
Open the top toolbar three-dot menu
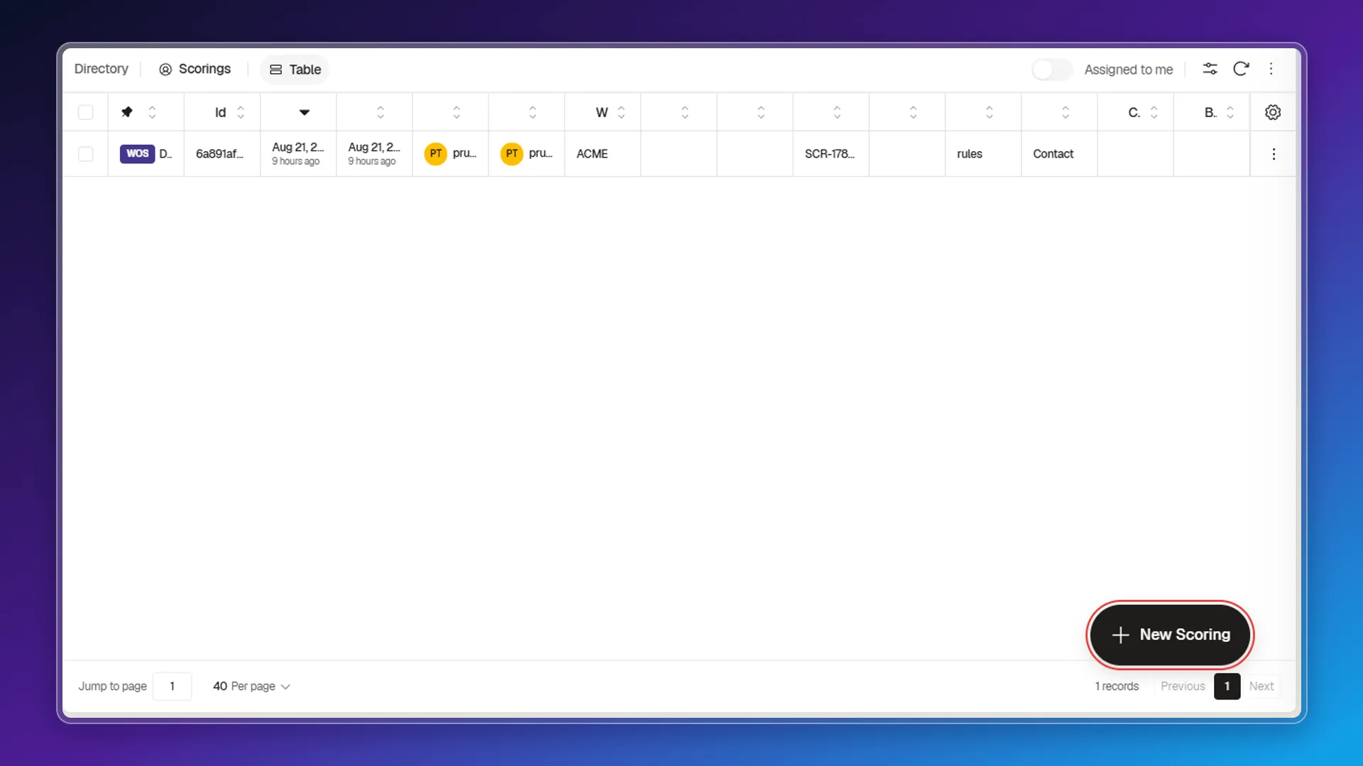click(1271, 69)
